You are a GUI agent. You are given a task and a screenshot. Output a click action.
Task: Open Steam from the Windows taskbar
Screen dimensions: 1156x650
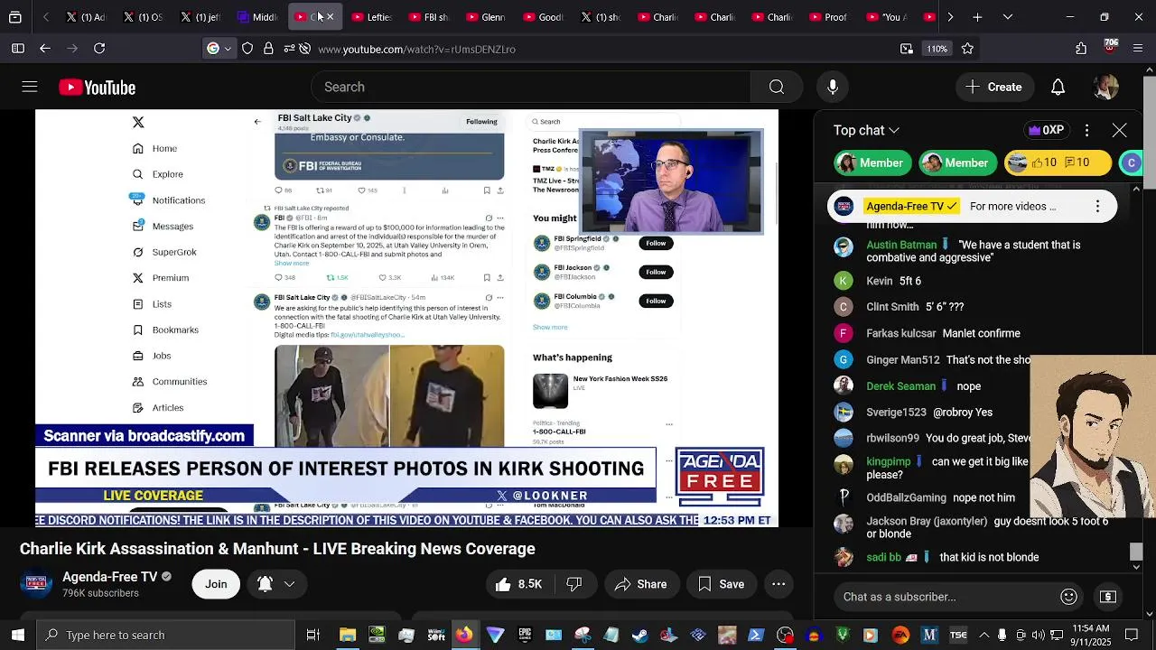click(x=640, y=636)
